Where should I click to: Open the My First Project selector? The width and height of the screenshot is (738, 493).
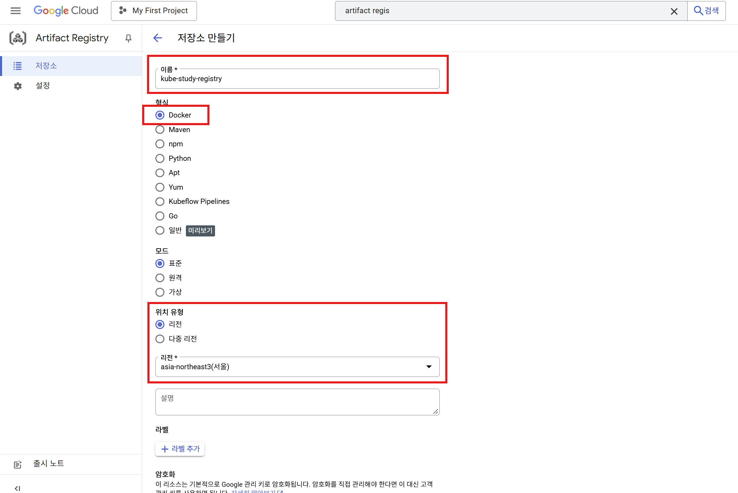click(x=154, y=11)
